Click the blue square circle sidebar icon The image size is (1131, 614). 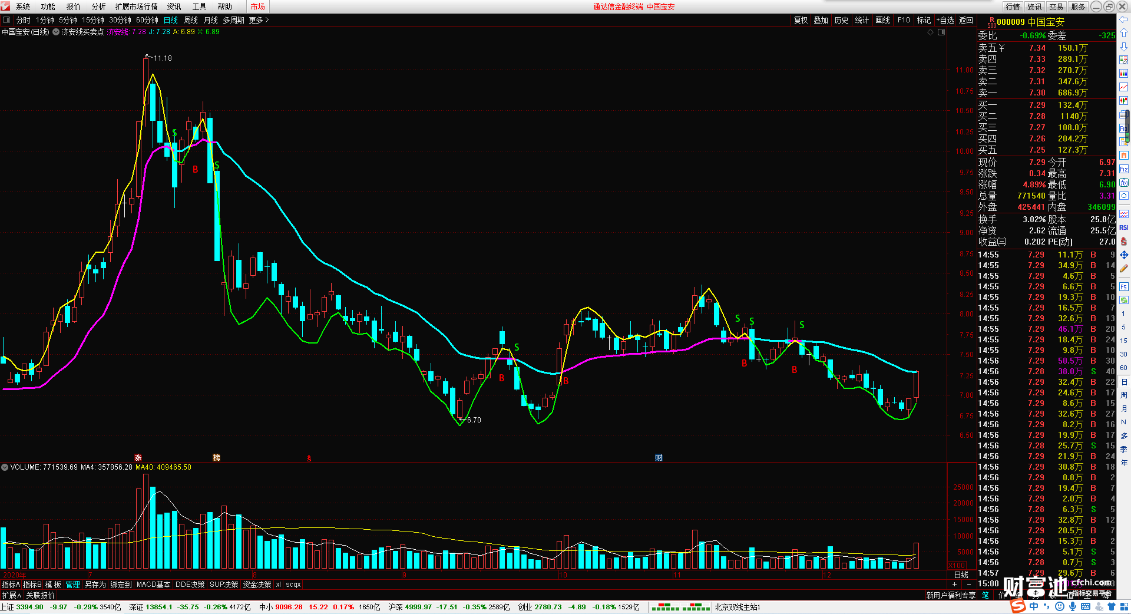point(1124,196)
